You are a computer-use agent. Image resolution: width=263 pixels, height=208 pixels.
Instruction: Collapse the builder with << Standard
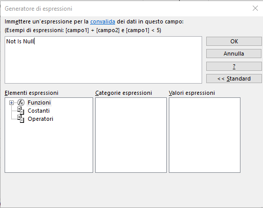coord(234,79)
